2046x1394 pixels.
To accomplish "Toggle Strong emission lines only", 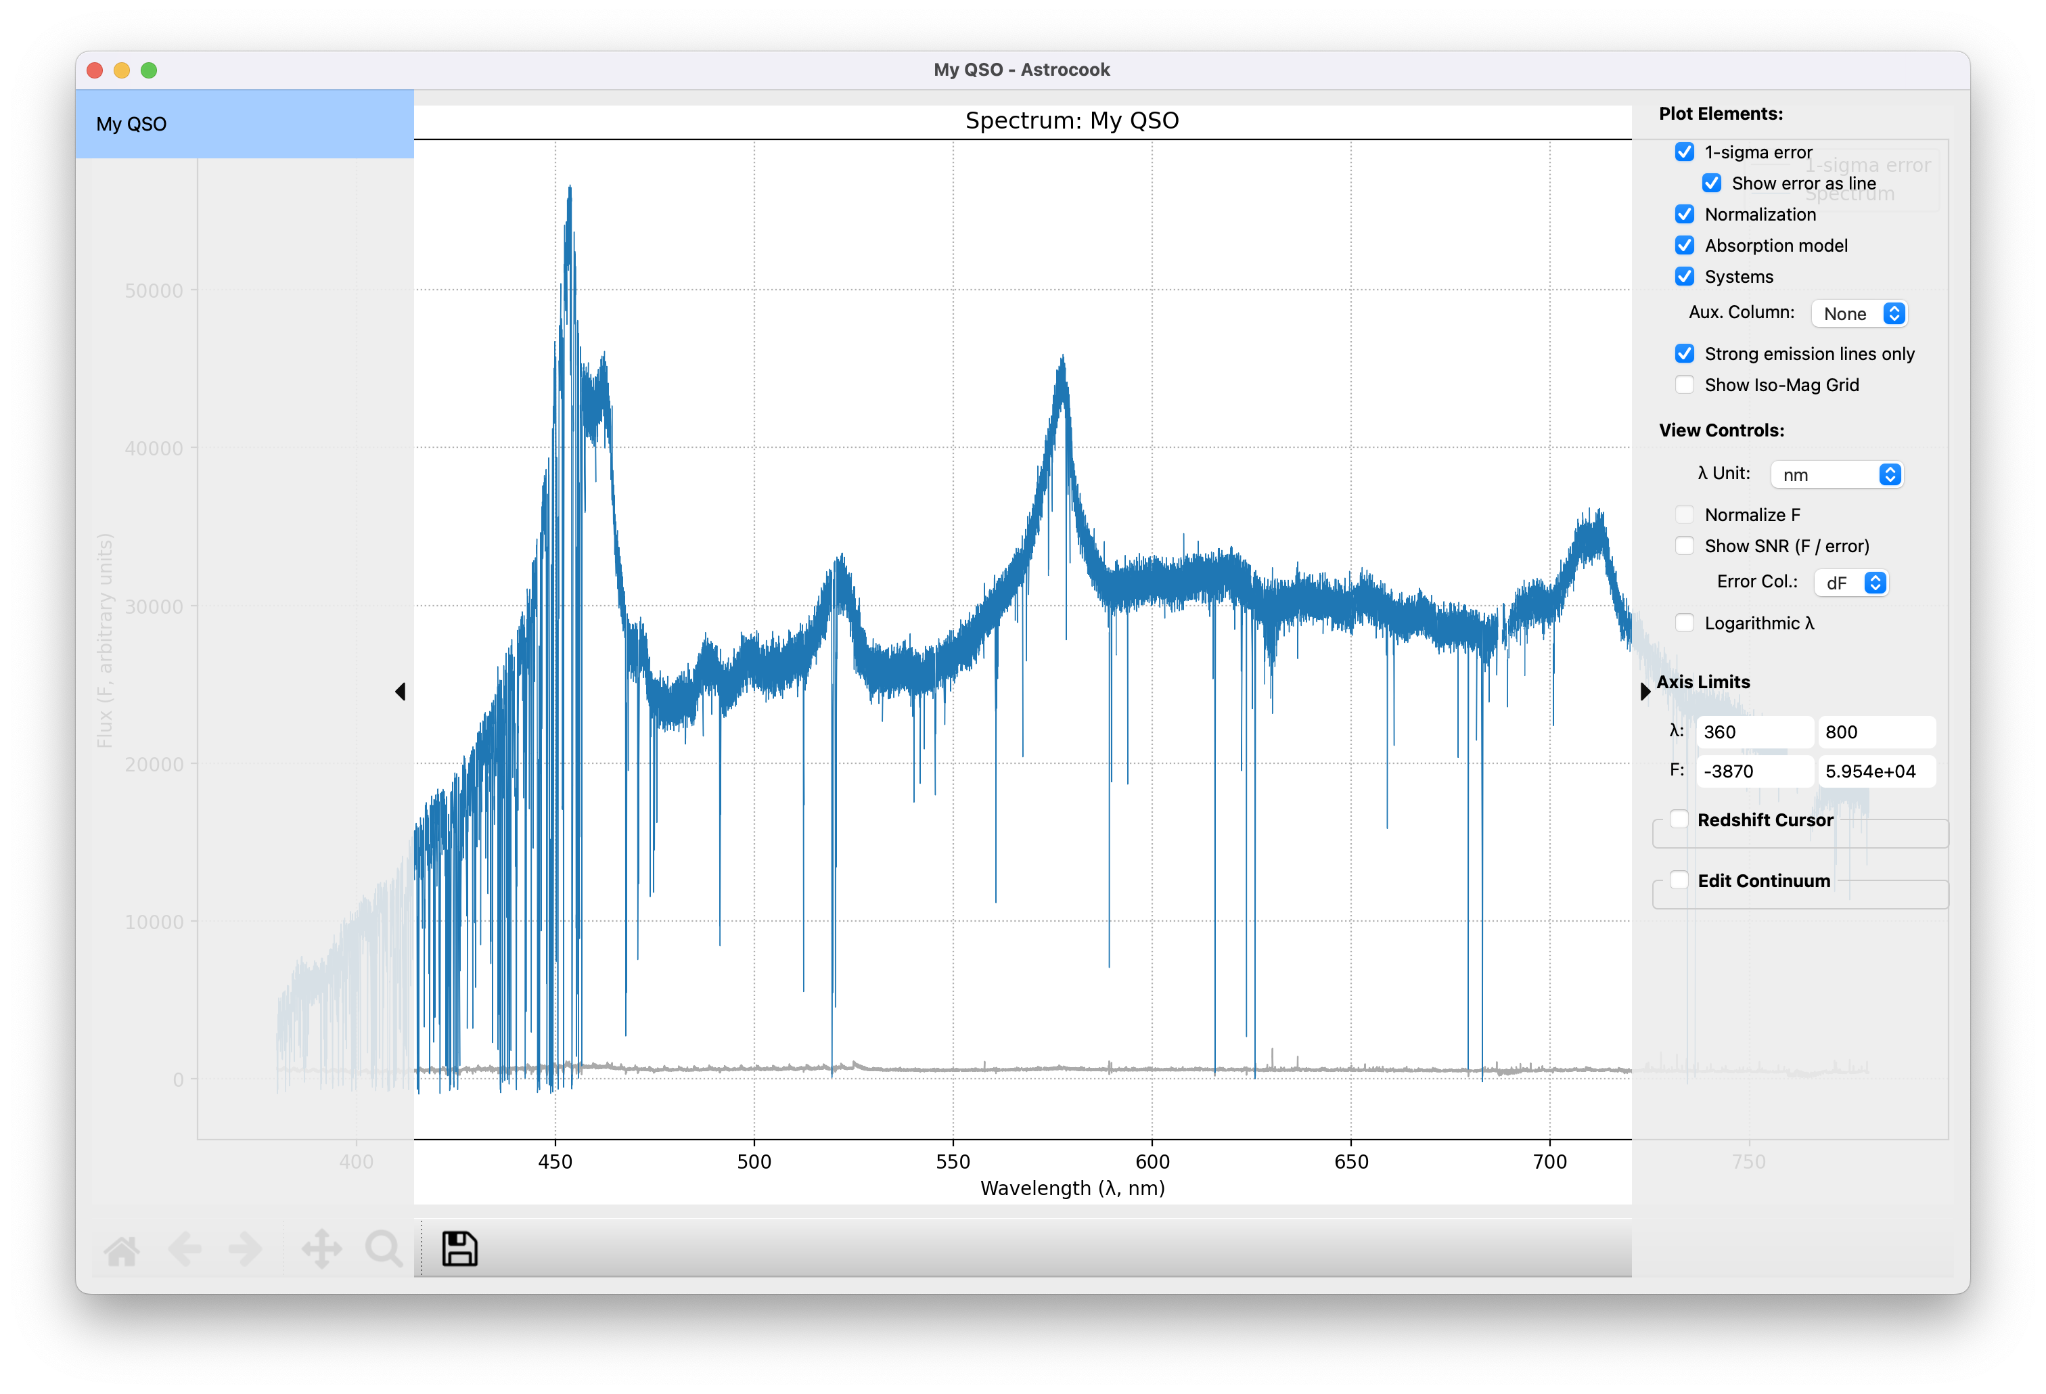I will tap(1684, 353).
